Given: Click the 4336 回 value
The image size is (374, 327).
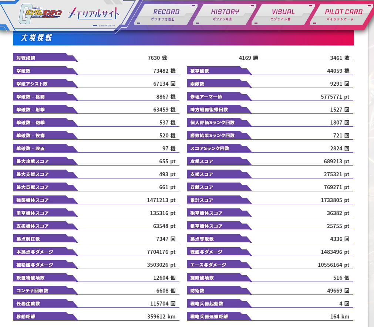Looking at the screenshot, I should pos(340,239).
